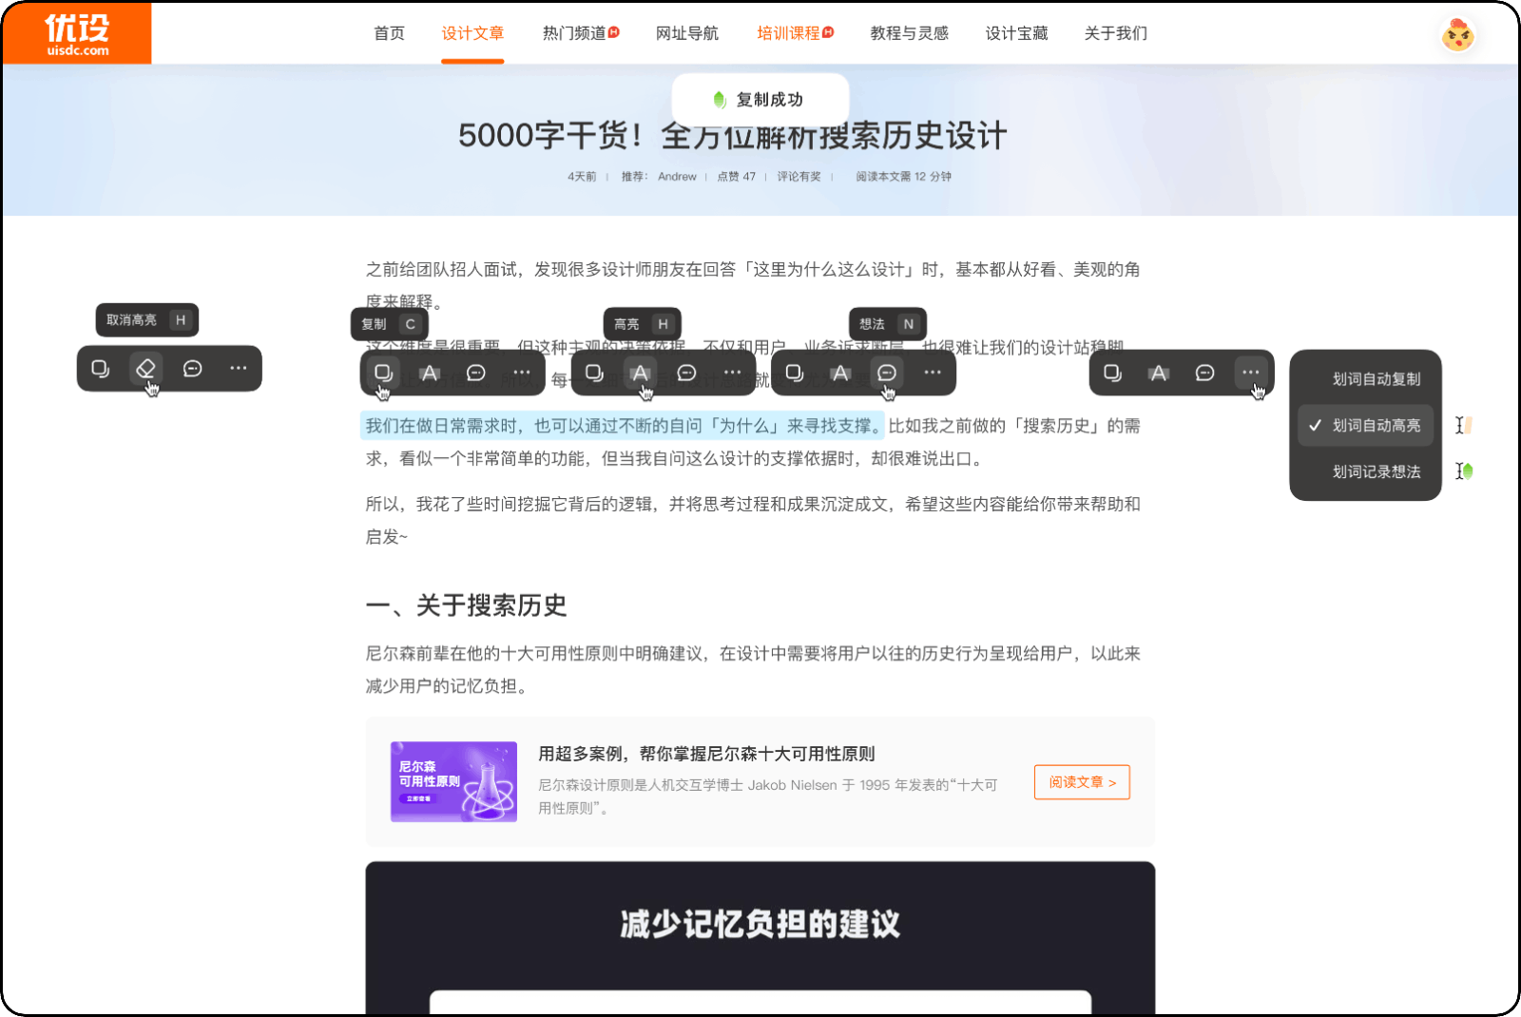Click the comment icon in the rightmost floating toolbar
The height and width of the screenshot is (1017, 1521).
pos(1204,373)
